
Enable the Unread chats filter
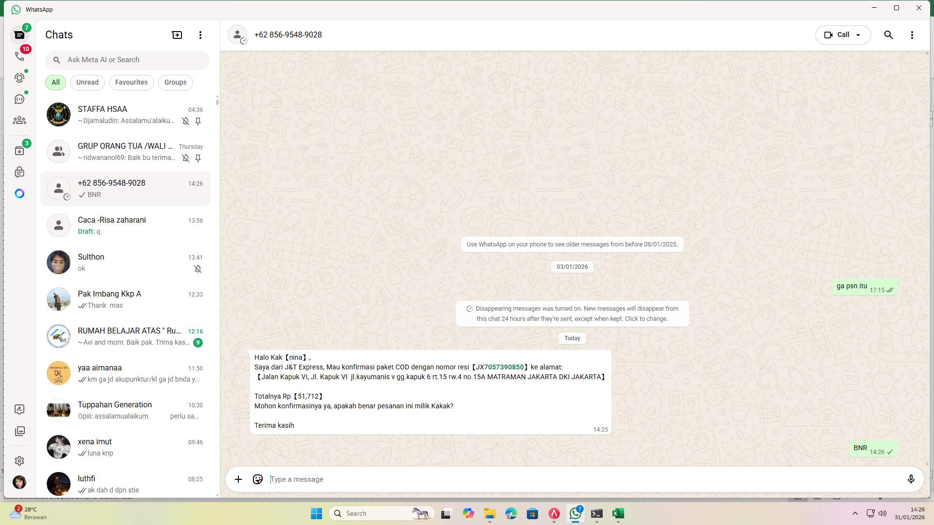pos(87,82)
